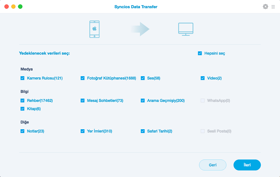The image size is (280, 177).
Task: Open the settings gear icon
Action: coord(265,7)
